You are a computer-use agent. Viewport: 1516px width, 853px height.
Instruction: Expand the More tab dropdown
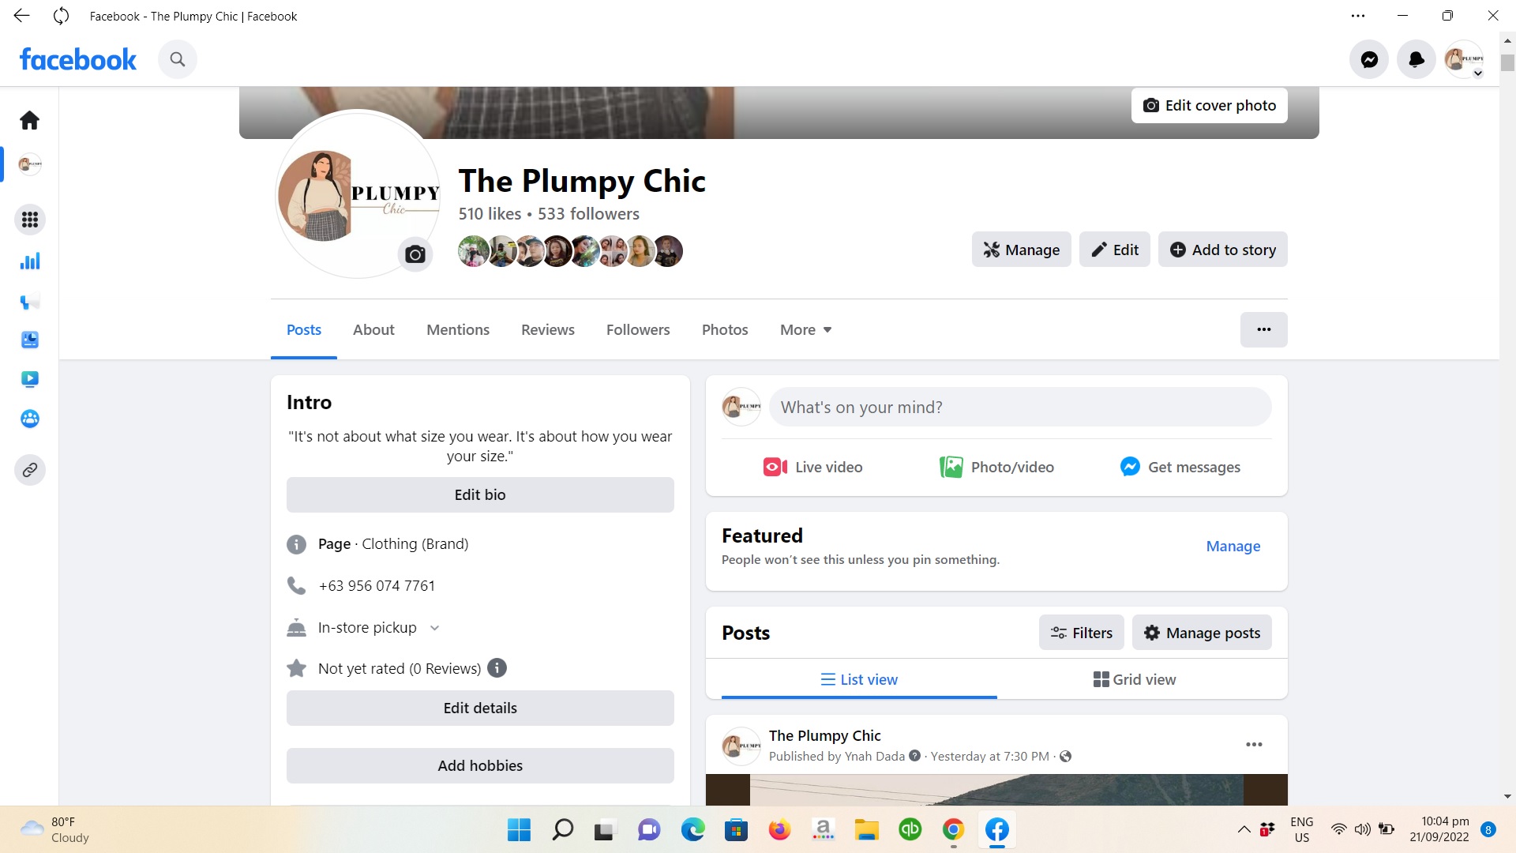point(805,329)
